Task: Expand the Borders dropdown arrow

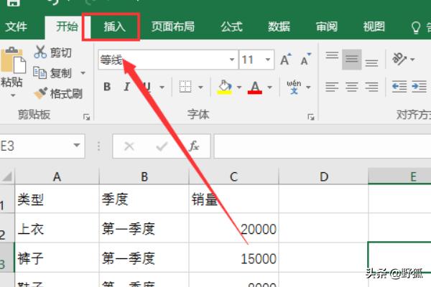Action: coord(200,88)
